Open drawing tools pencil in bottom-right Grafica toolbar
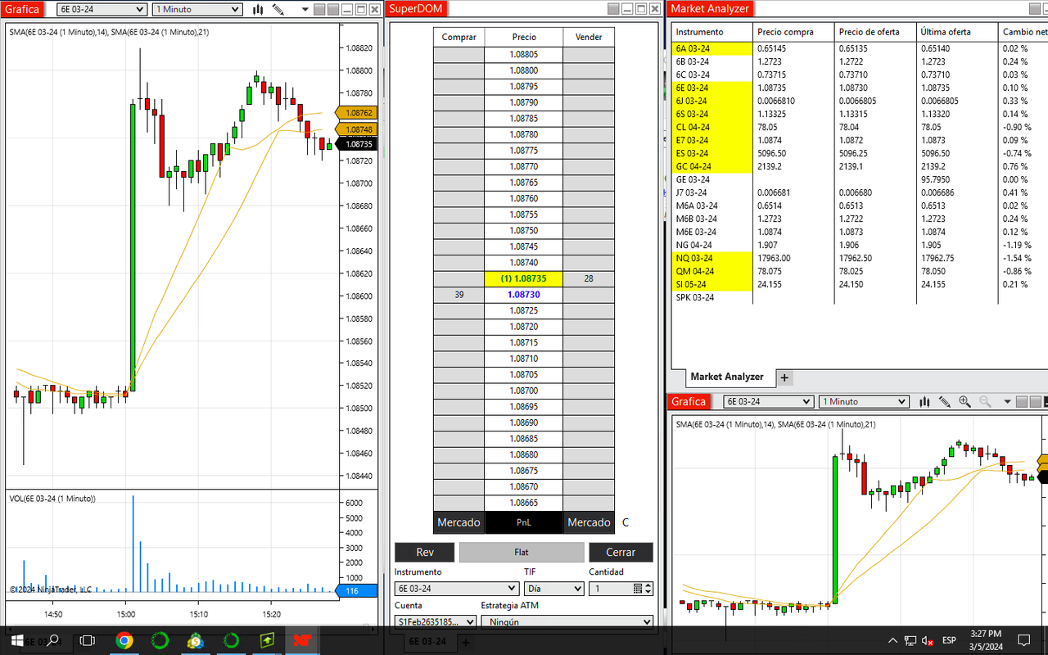This screenshot has height=655, width=1048. [944, 401]
